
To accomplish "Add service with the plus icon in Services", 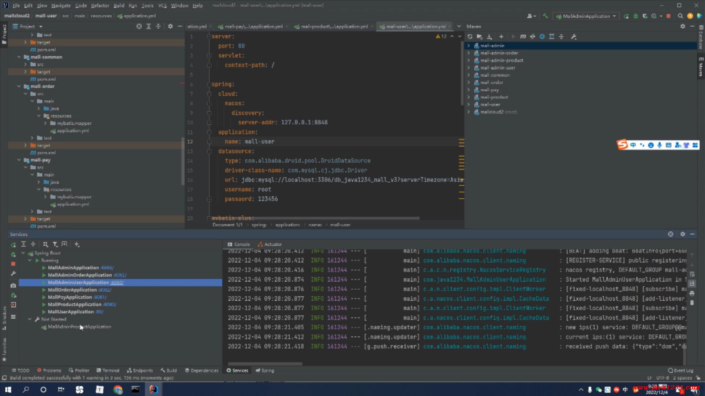I will tap(77, 244).
